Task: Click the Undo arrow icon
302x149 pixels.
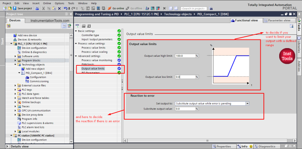Action: pos(66,9)
